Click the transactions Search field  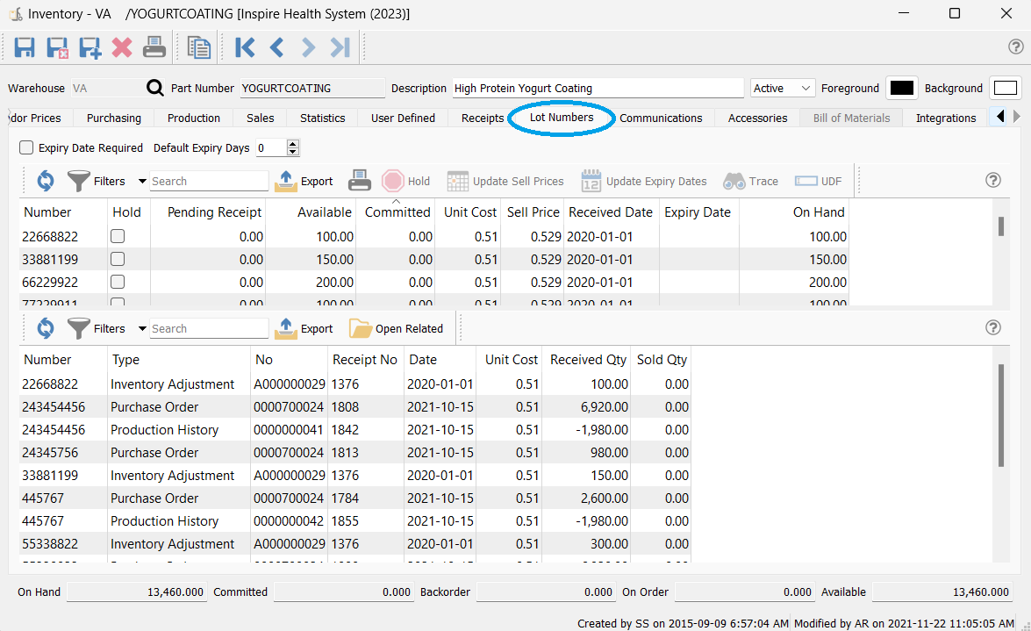tap(209, 328)
